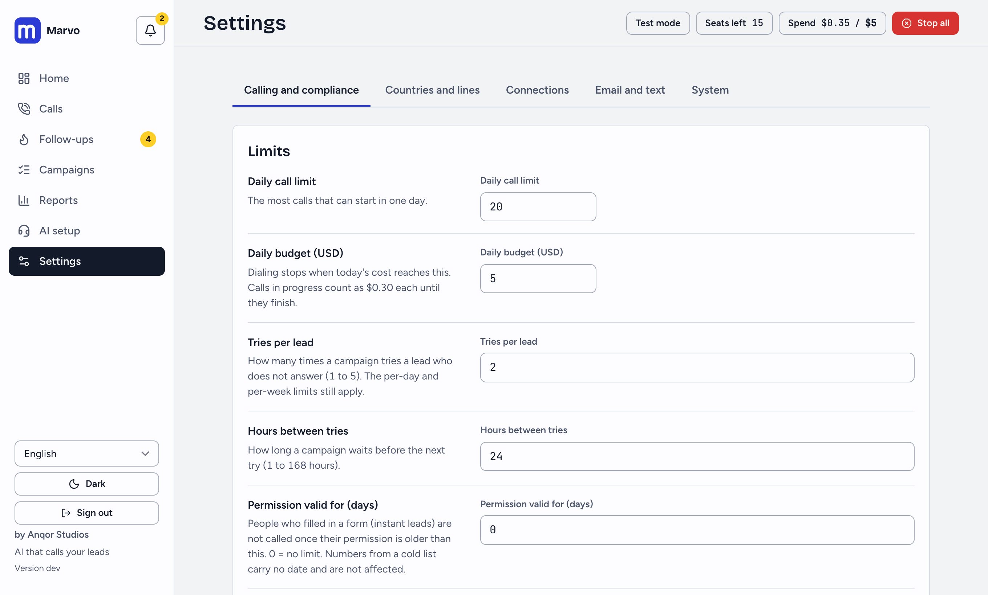The height and width of the screenshot is (595, 988).
Task: Click Version dev text
Action: coord(38,568)
